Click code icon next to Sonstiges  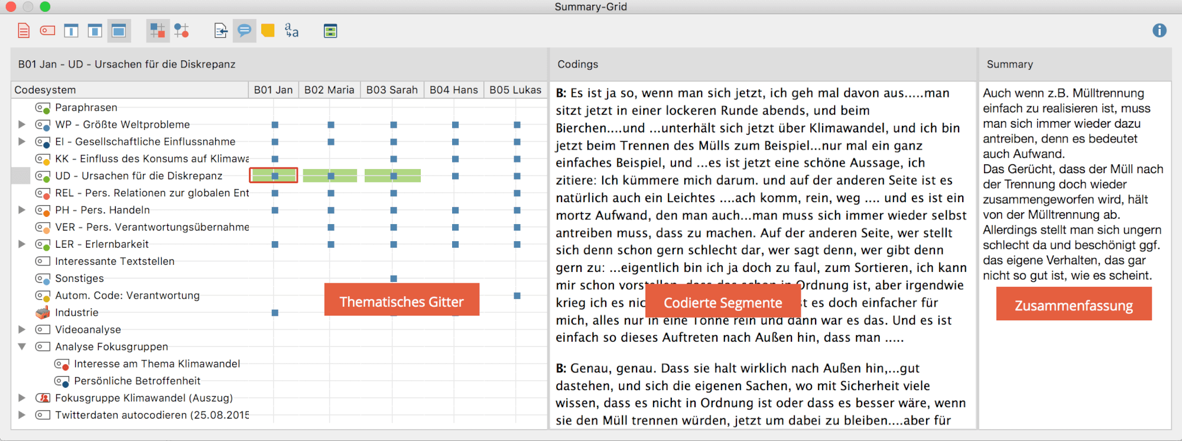pyautogui.click(x=43, y=278)
